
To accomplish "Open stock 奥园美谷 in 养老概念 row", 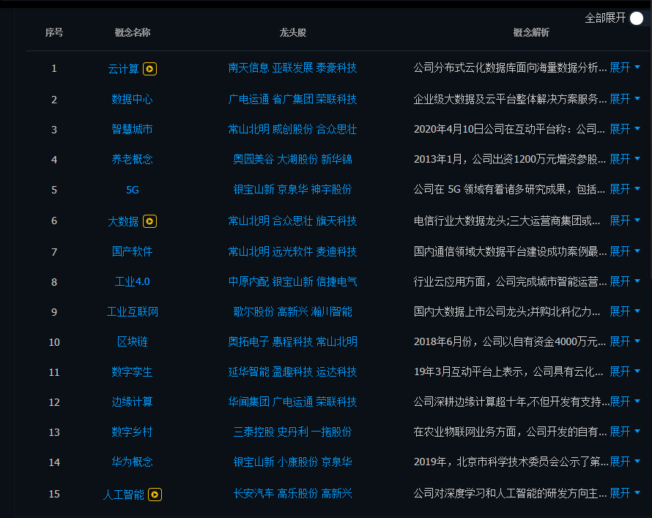I will tap(253, 159).
